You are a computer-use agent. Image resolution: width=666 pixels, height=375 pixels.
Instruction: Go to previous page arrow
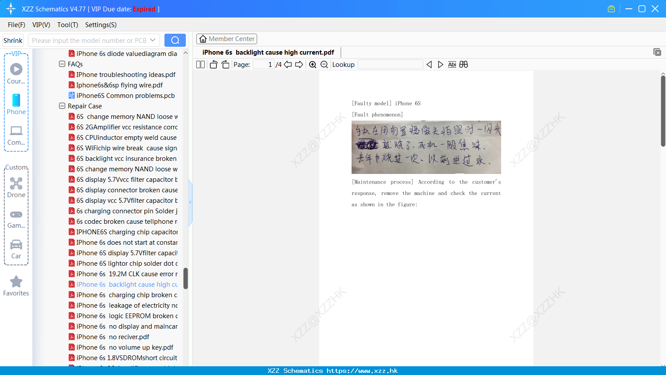click(288, 65)
